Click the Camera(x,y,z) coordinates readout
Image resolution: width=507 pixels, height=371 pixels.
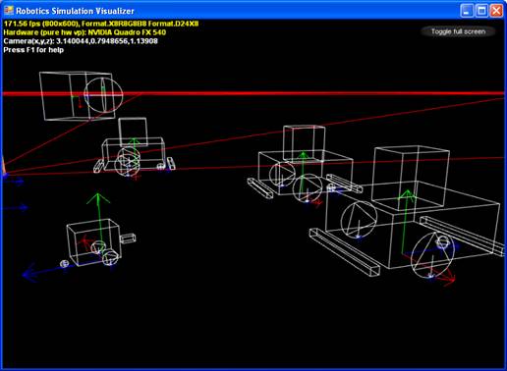81,41
